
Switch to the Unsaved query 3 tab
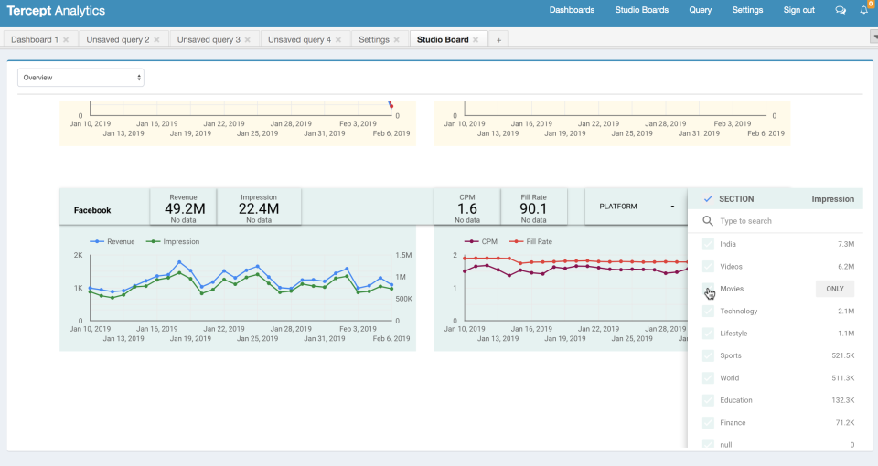tap(209, 39)
